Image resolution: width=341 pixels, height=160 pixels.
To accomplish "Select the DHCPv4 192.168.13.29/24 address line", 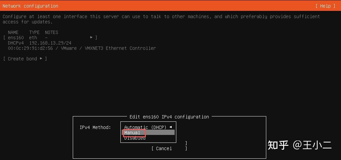I will pyautogui.click(x=40, y=43).
